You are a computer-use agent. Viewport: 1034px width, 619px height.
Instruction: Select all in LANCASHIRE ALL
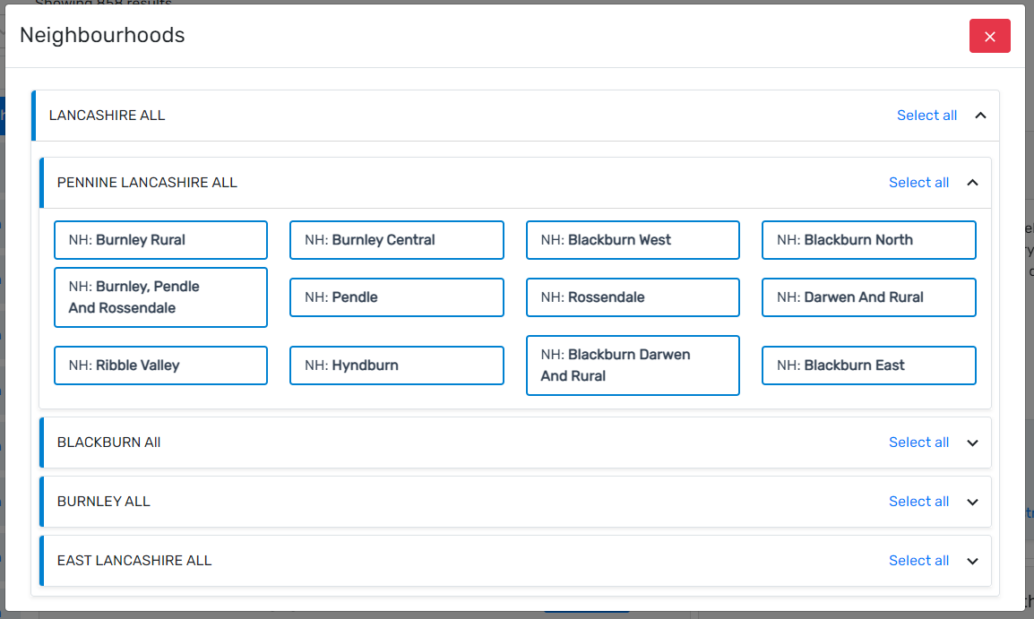coord(926,116)
